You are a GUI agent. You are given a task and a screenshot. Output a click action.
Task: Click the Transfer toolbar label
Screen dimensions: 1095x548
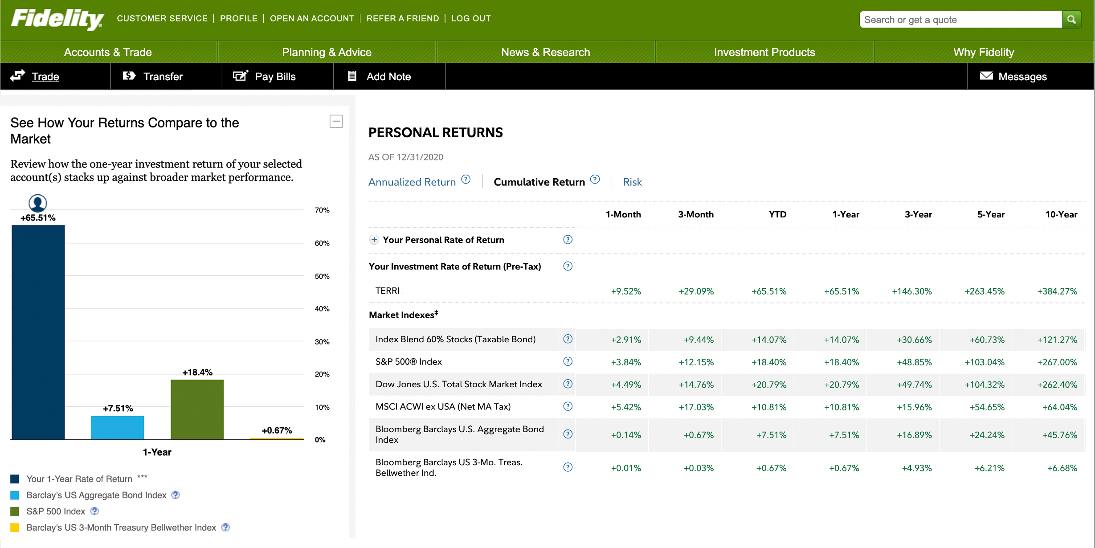[163, 76]
